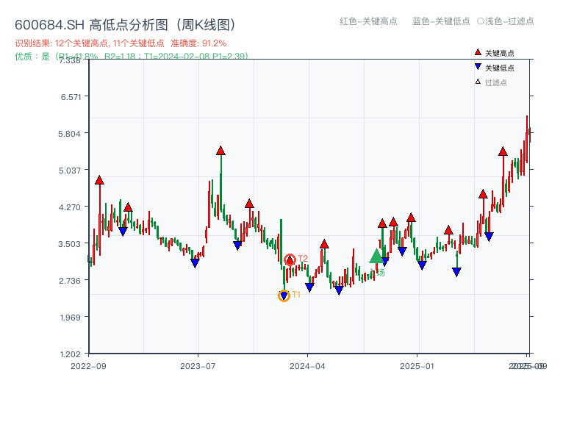The image size is (588, 441).
Task: Select the green 入场 entry triangle marker
Action: click(376, 258)
